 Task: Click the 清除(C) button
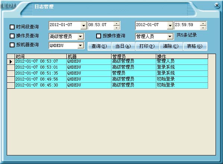point(171,46)
